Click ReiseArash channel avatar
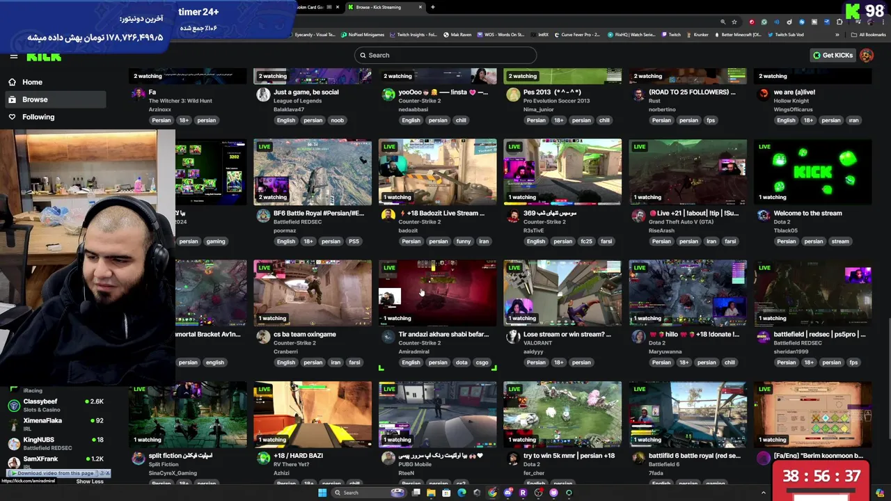This screenshot has width=891, height=501. coord(638,216)
